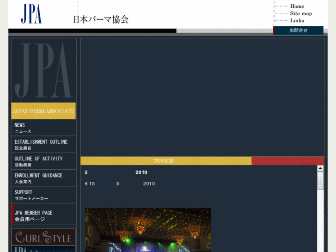This screenshot has width=336, height=252.
Task: Click the scroll up arrow in Topics
Action: coord(320,169)
